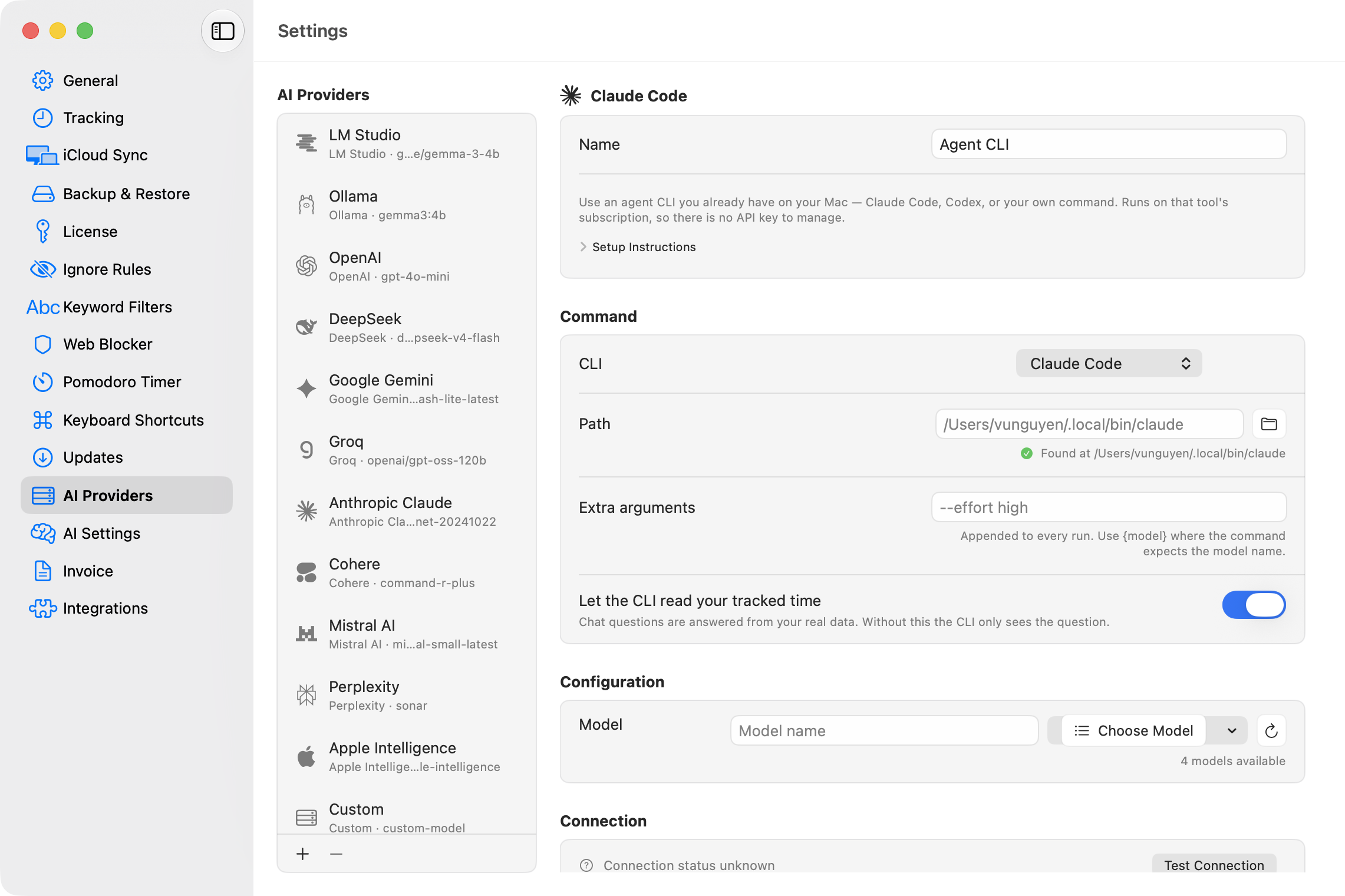The width and height of the screenshot is (1345, 896).
Task: Open Keyword Filters Abc icon
Action: [x=42, y=307]
